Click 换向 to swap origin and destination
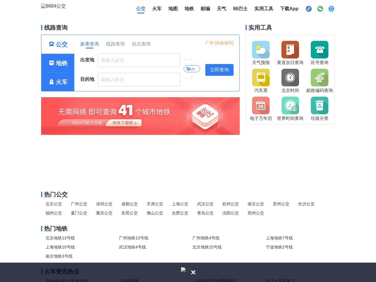 [192, 68]
